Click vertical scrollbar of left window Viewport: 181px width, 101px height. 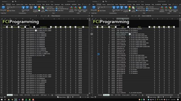(89, 56)
